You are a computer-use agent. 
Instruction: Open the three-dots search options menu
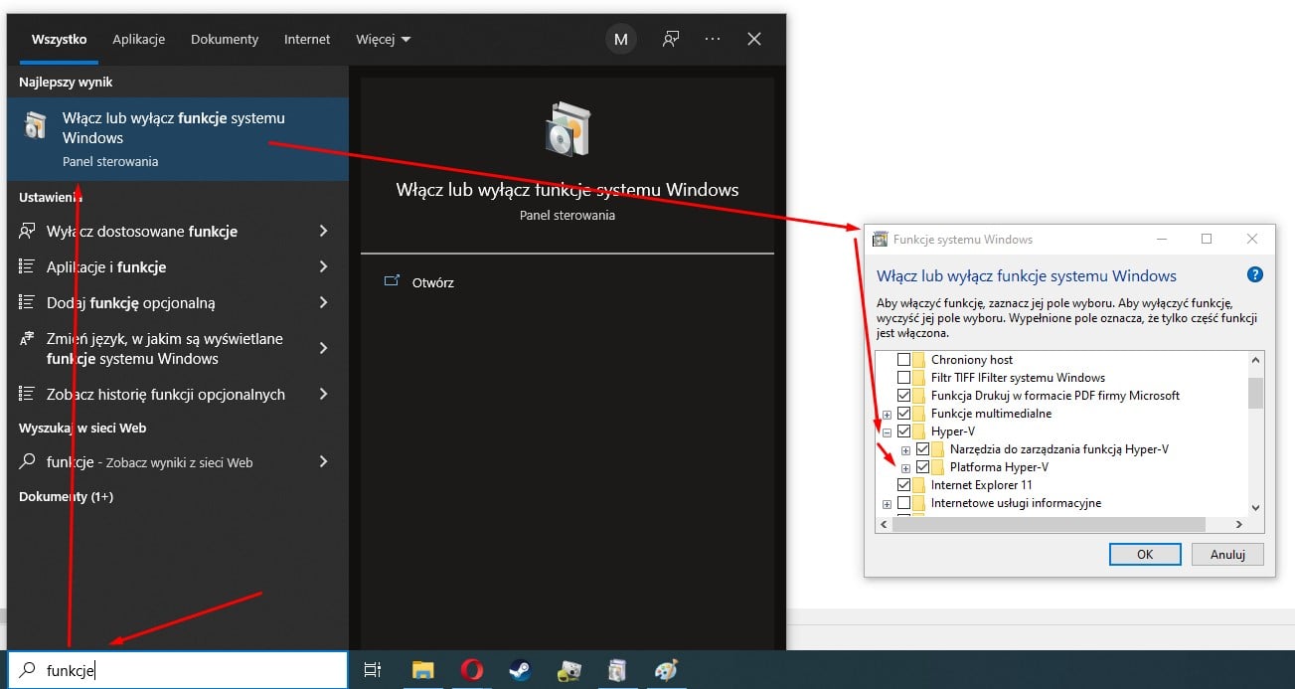point(713,39)
